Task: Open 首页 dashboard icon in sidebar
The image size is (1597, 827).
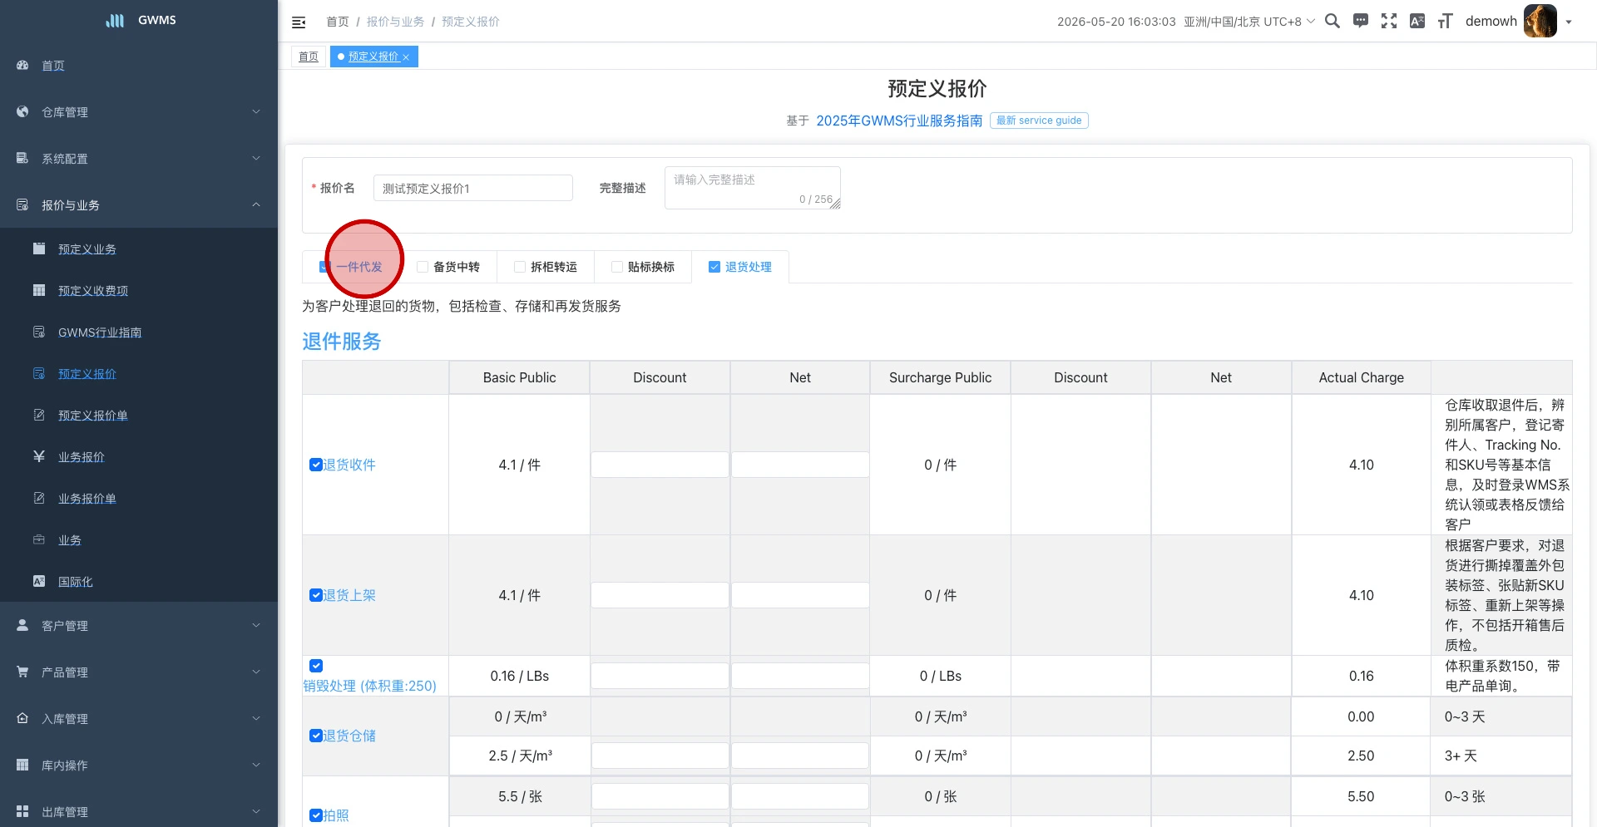Action: click(x=22, y=65)
